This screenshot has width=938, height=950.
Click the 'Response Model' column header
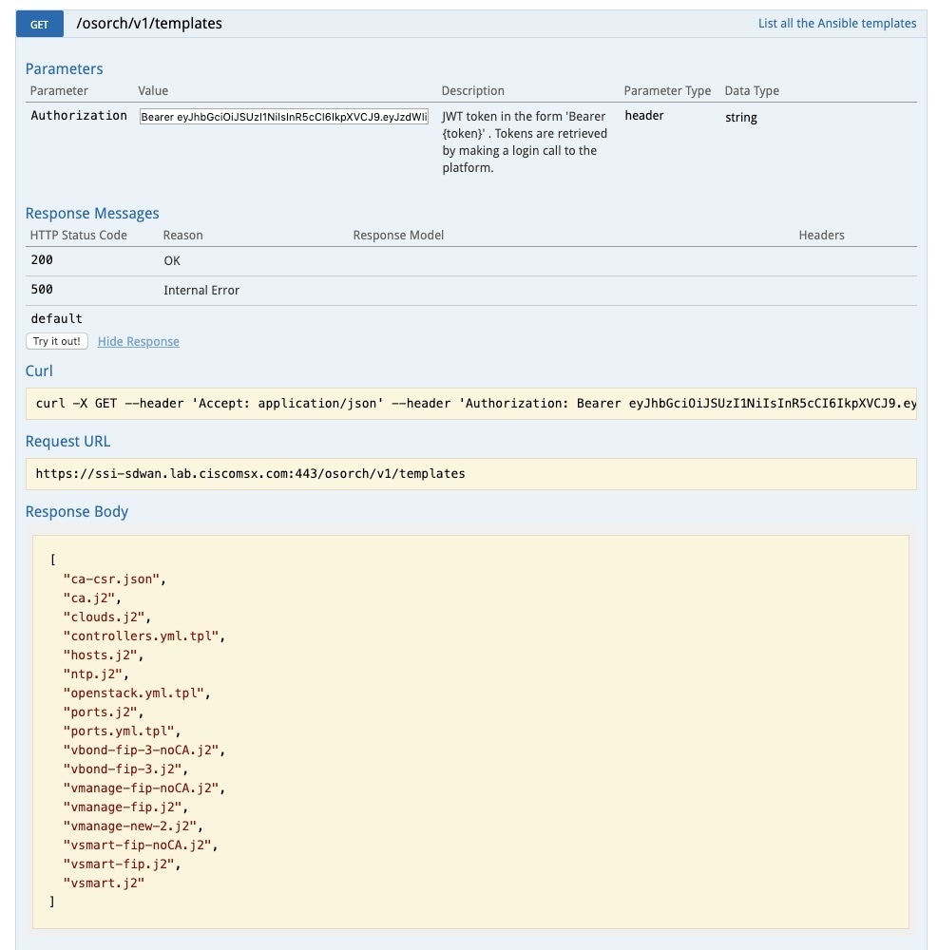(x=398, y=235)
